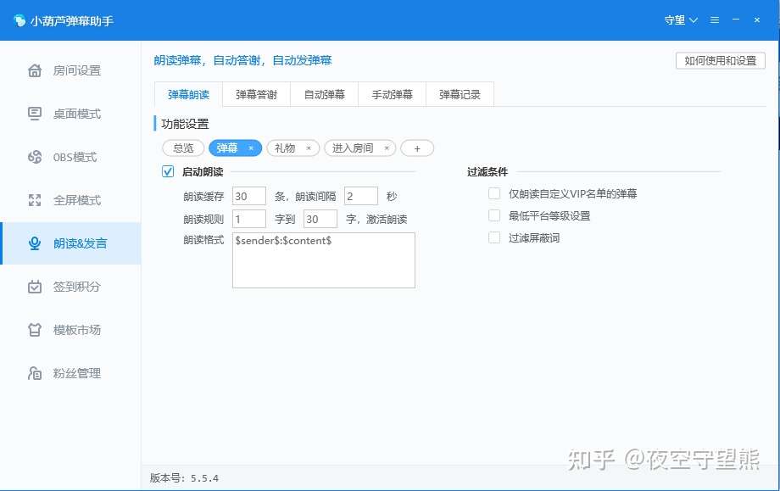Viewport: 780px width, 491px height.
Task: Click the 朗读格式 format text area
Action: [322, 260]
